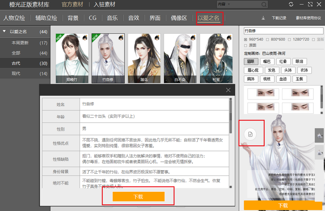This screenshot has height=211, width=325.
Task: Click the download arrow icon beside 下载记录
Action: coord(263,18)
